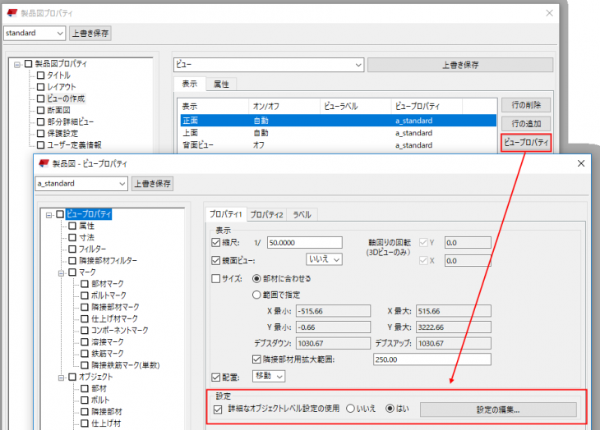This screenshot has width=600, height=430.
Task: Switch to the プロパティ1 tab
Action: coord(226,214)
